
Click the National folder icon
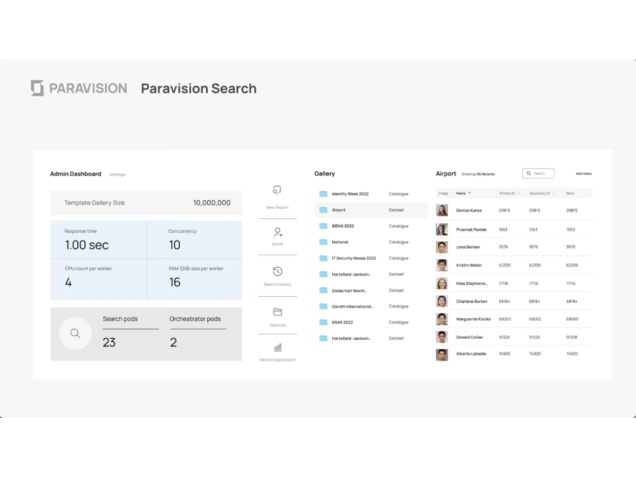[323, 242]
